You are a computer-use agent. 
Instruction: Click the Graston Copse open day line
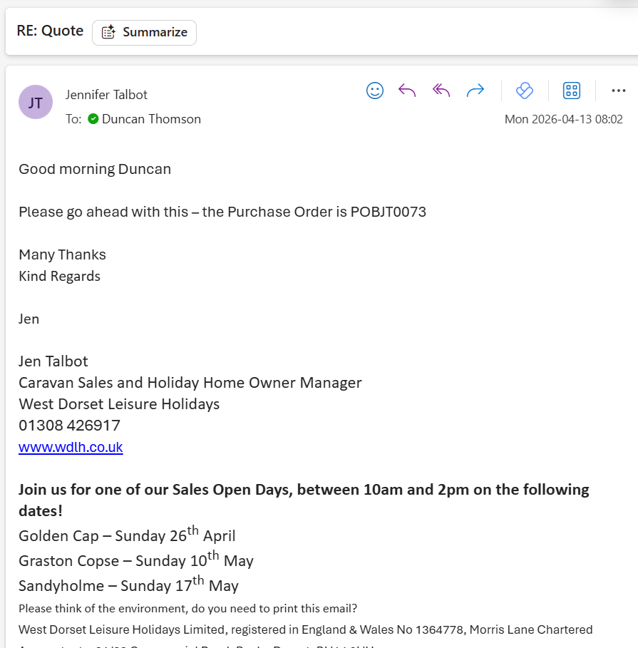[135, 561]
